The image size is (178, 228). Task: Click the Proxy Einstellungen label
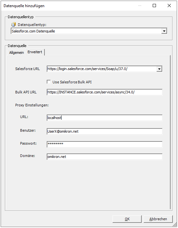pyautogui.click(x=32, y=105)
